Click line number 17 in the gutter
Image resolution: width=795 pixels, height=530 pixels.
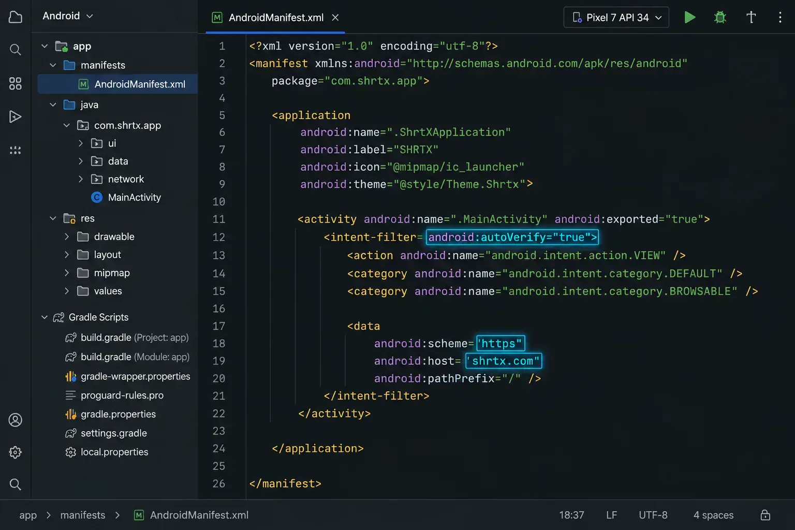(x=219, y=326)
